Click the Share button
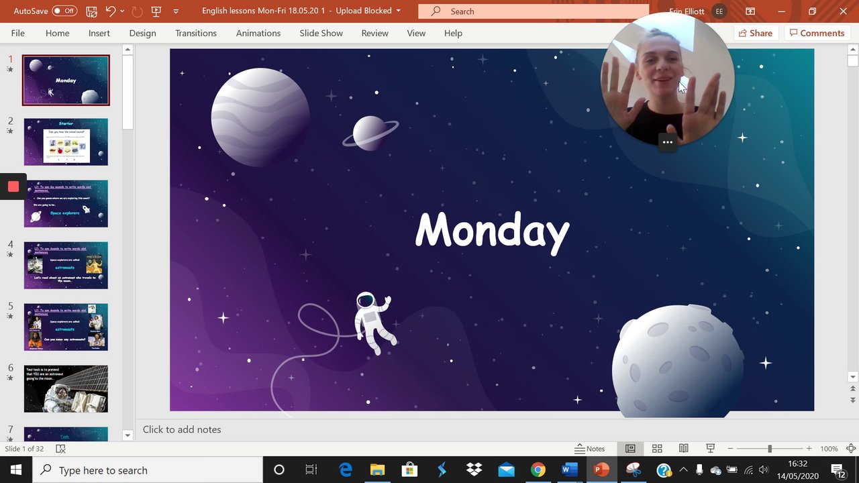This screenshot has height=483, width=859. [756, 33]
